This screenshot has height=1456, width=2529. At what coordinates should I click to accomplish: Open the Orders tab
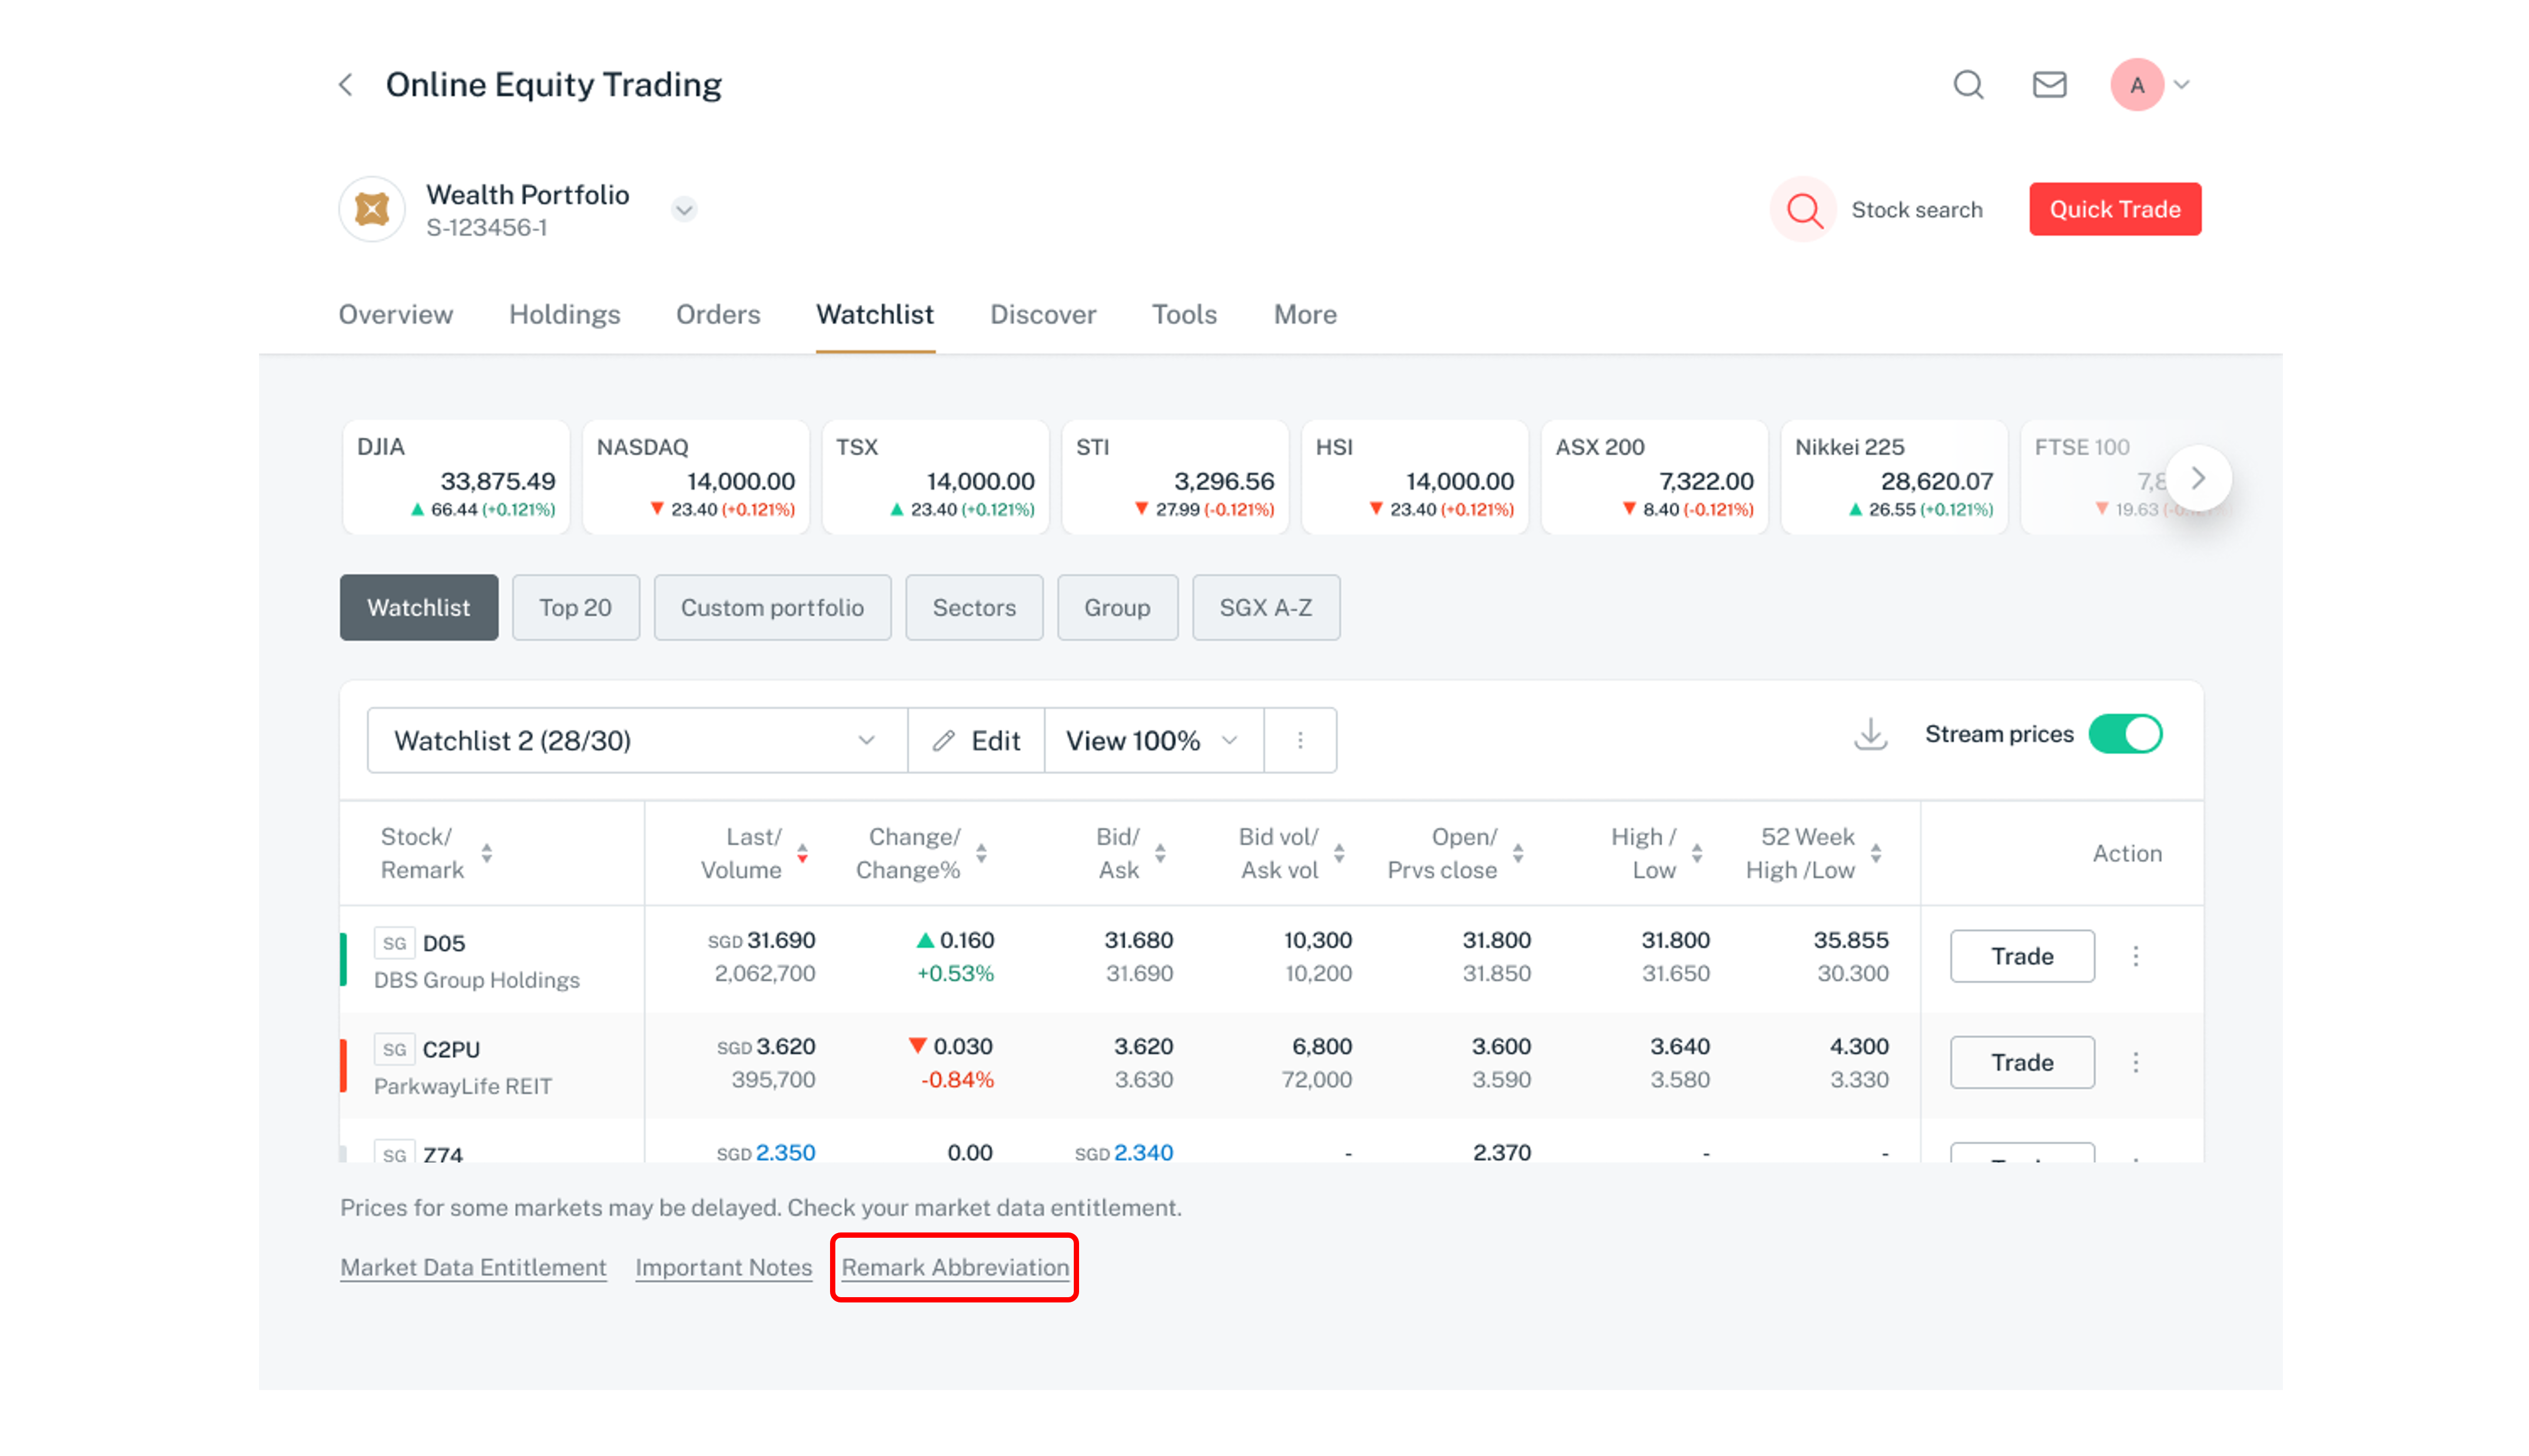[x=717, y=314]
